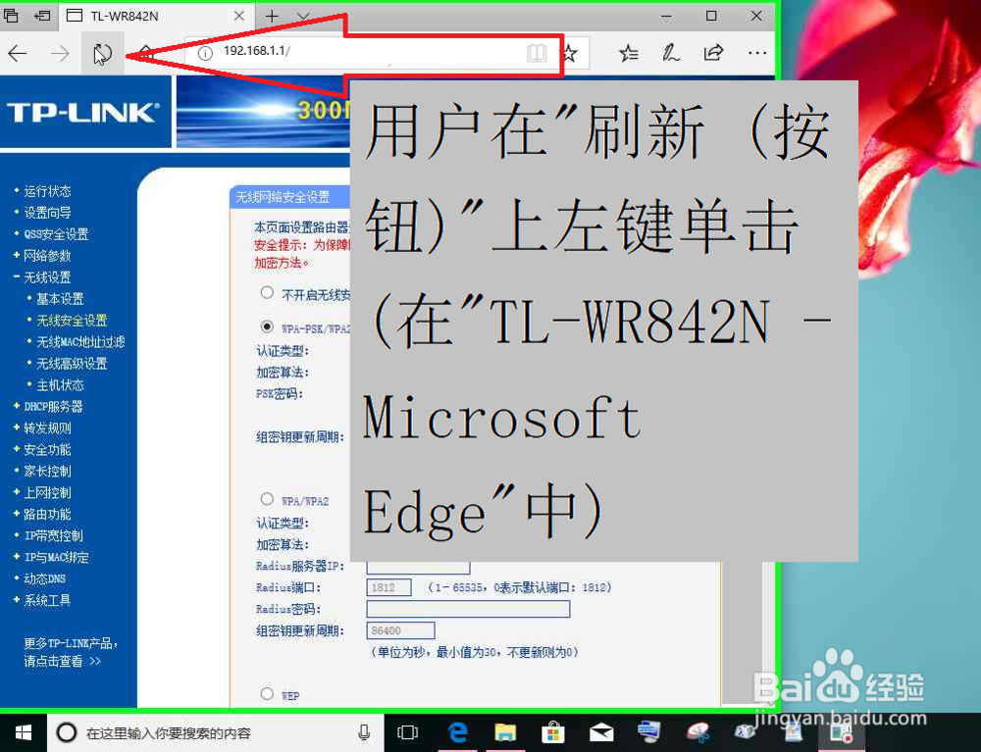
Task: Open 设置向导 in sidebar
Action: pos(47,213)
